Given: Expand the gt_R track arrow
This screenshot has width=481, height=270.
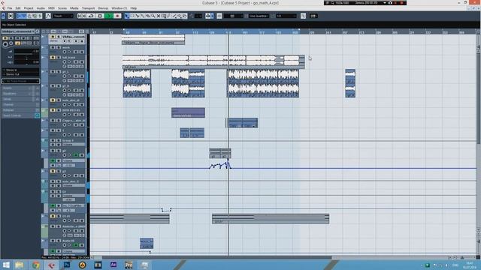Looking at the screenshot, I should pos(44,86).
